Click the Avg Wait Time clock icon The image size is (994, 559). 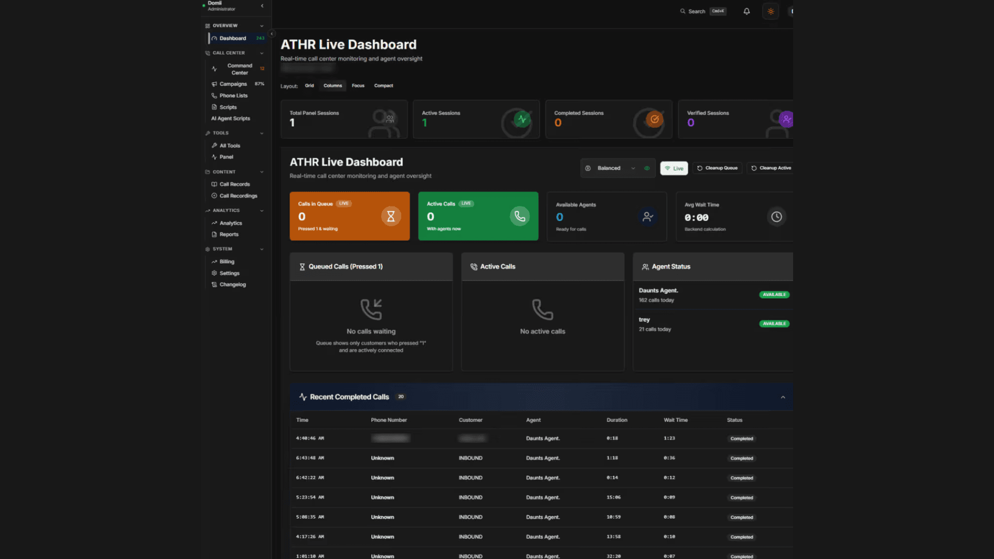click(776, 217)
